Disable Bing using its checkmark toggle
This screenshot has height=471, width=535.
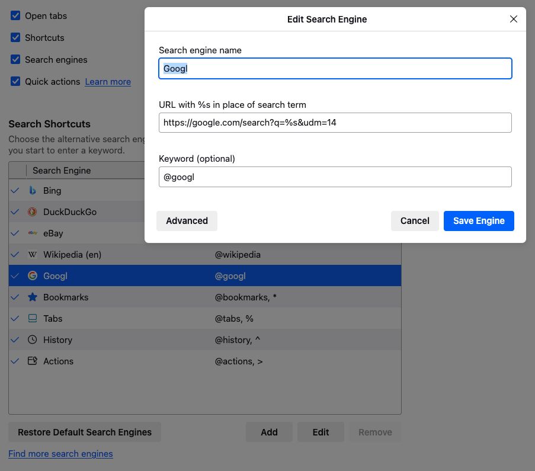(x=15, y=190)
